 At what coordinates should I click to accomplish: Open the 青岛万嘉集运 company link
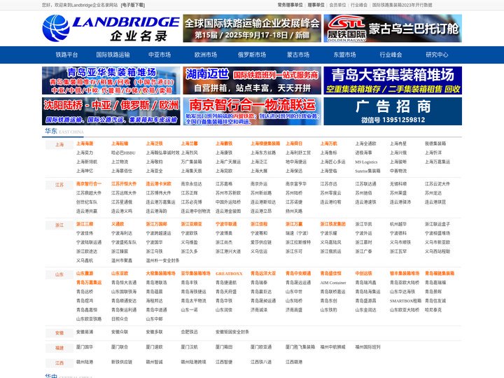click(x=89, y=283)
